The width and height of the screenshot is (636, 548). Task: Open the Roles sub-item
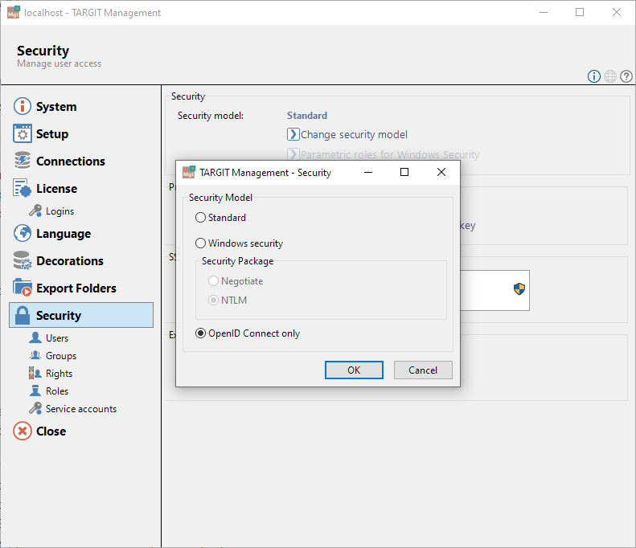coord(57,391)
